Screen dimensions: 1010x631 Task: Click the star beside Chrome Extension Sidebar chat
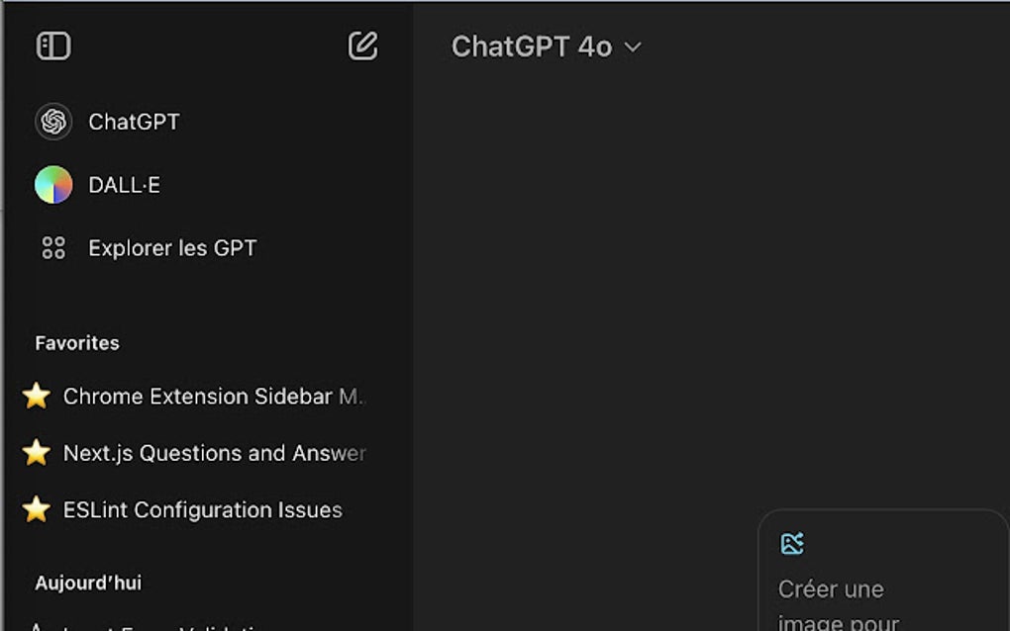point(37,397)
